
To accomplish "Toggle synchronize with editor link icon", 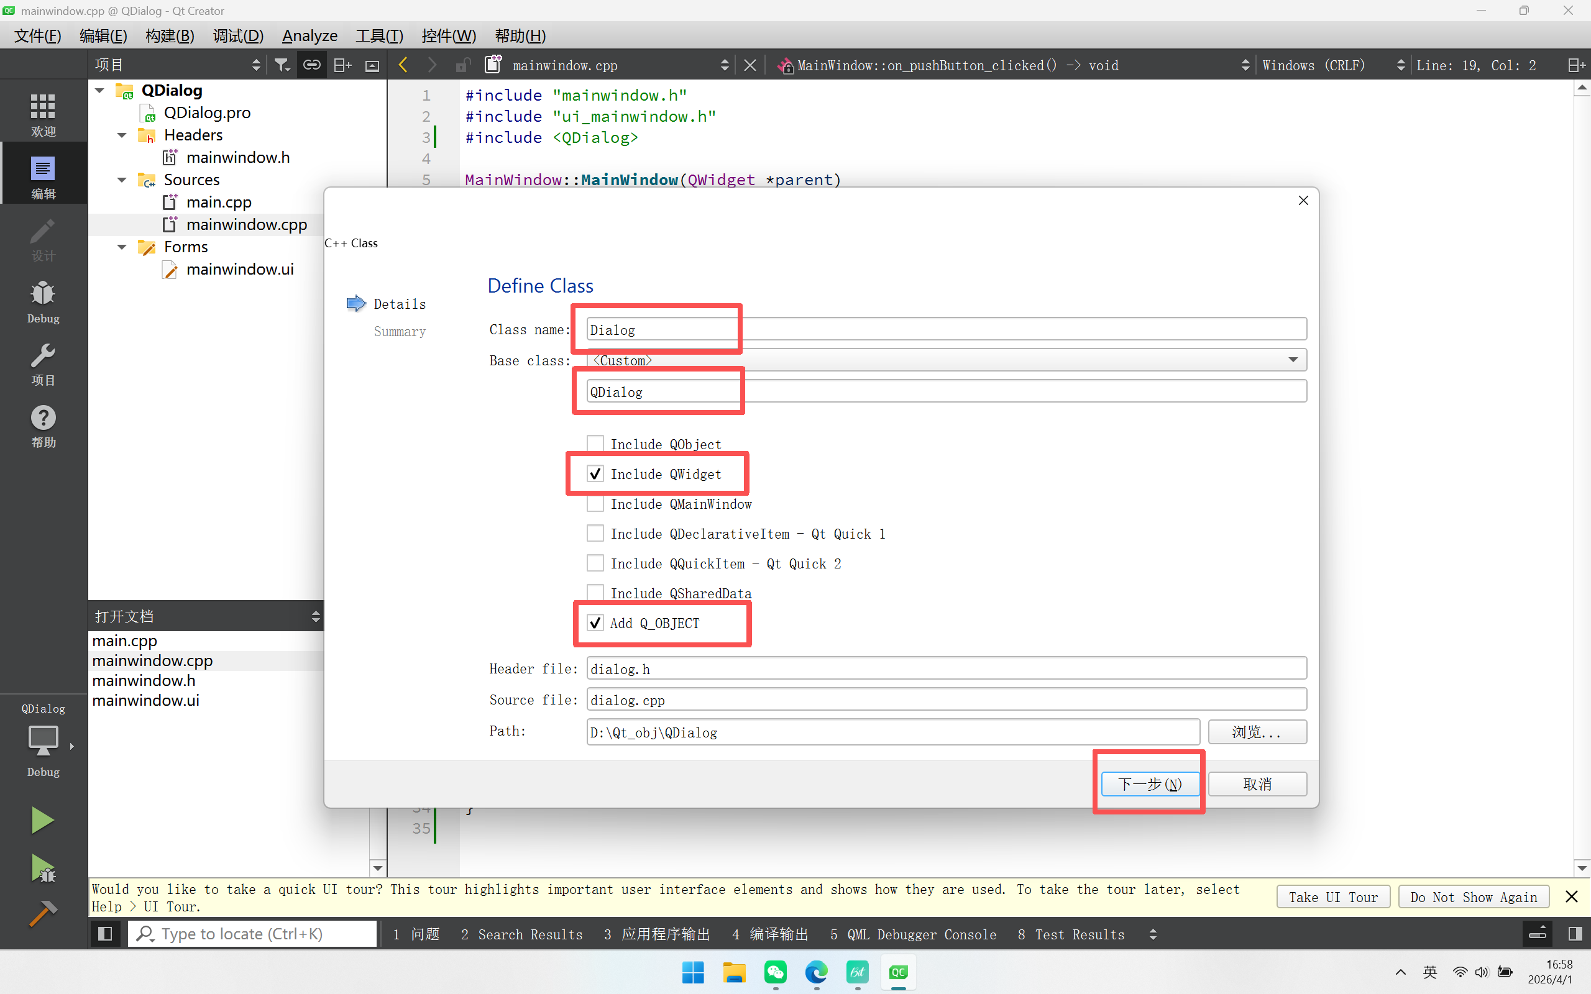I will (x=311, y=65).
